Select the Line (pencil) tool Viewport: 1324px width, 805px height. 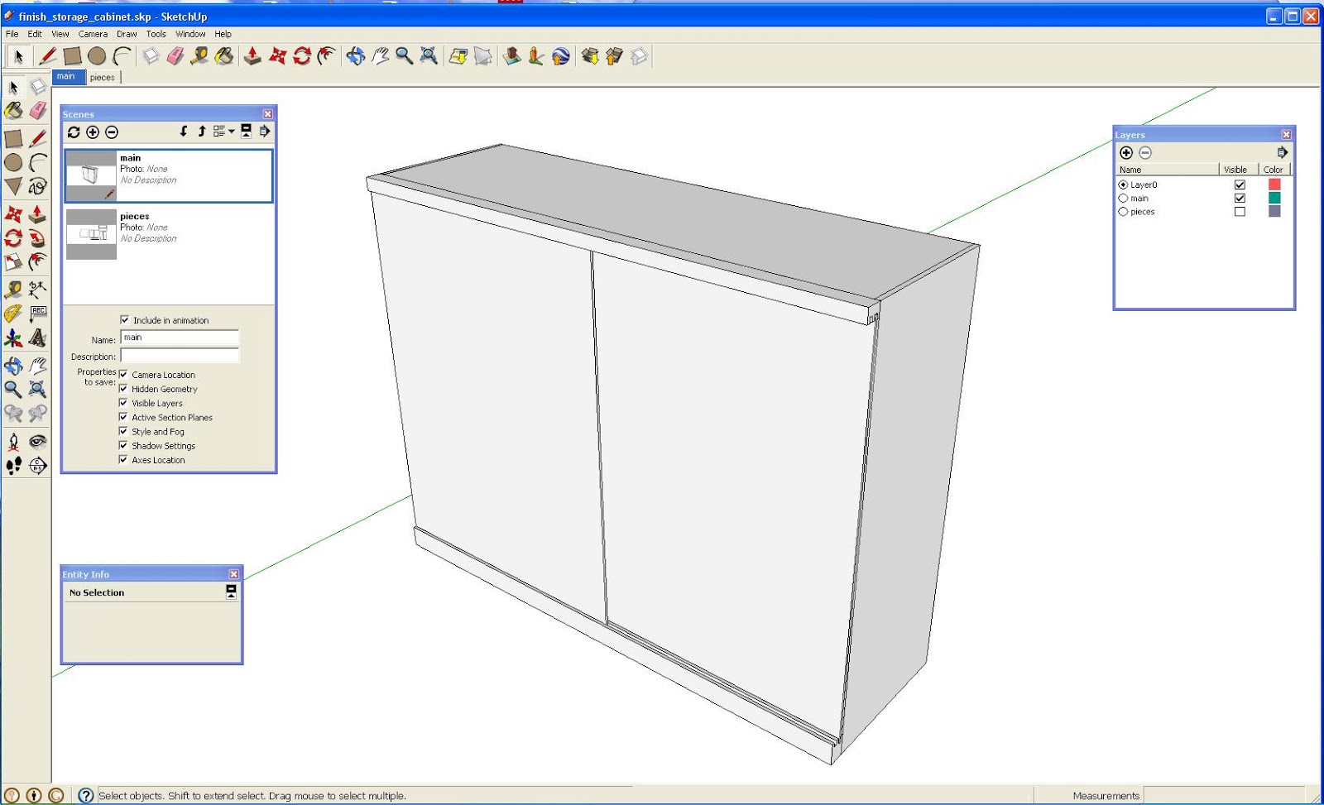(47, 56)
